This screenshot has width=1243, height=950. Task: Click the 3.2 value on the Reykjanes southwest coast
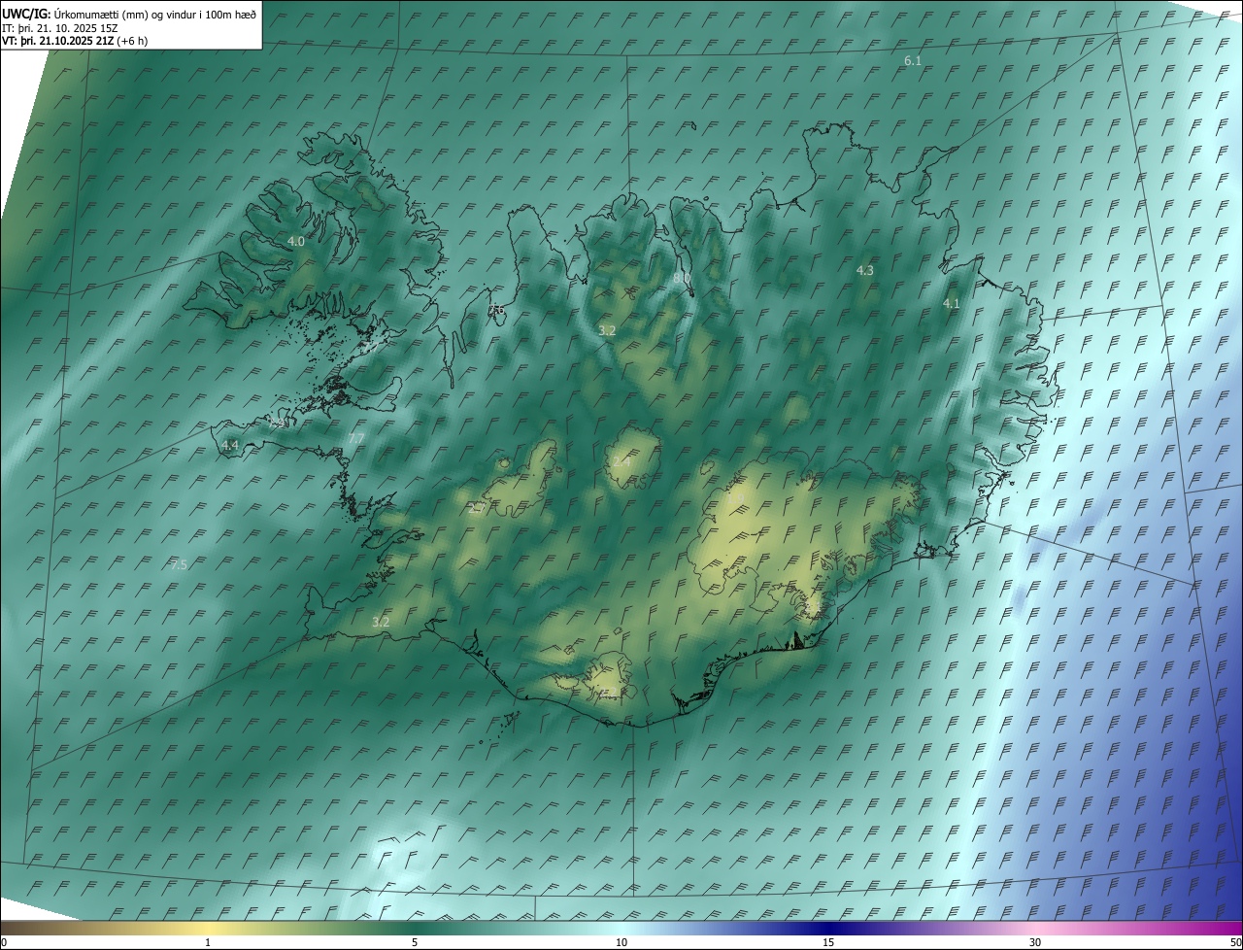pyautogui.click(x=381, y=622)
